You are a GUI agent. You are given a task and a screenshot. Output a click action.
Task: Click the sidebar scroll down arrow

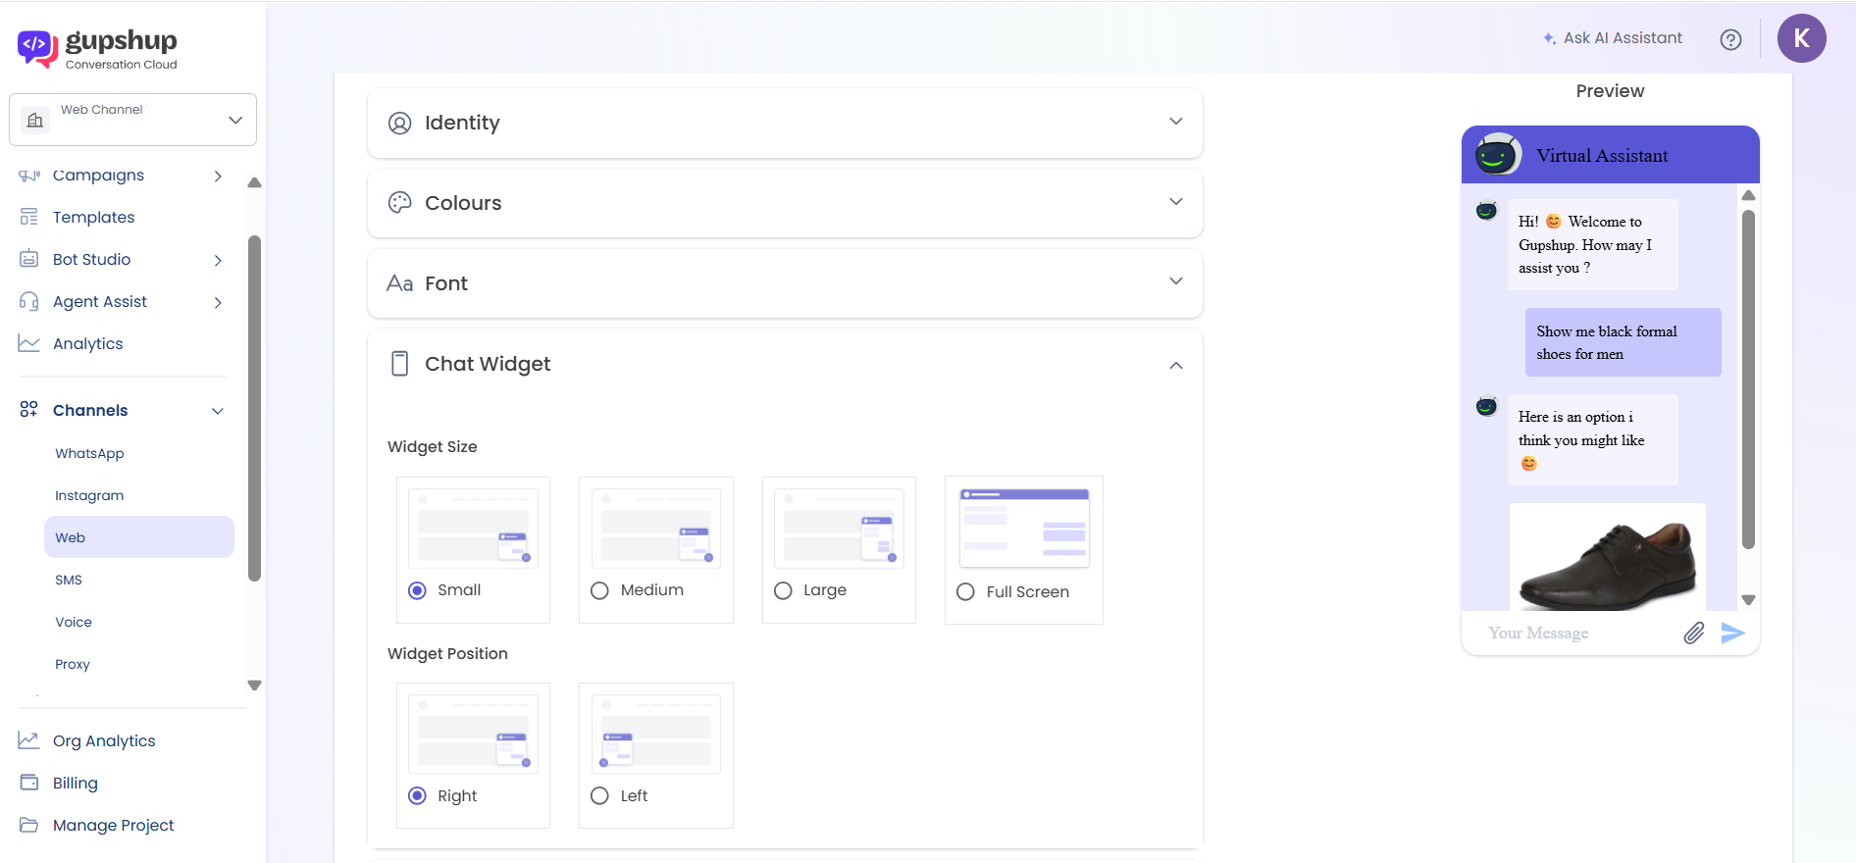point(254,685)
